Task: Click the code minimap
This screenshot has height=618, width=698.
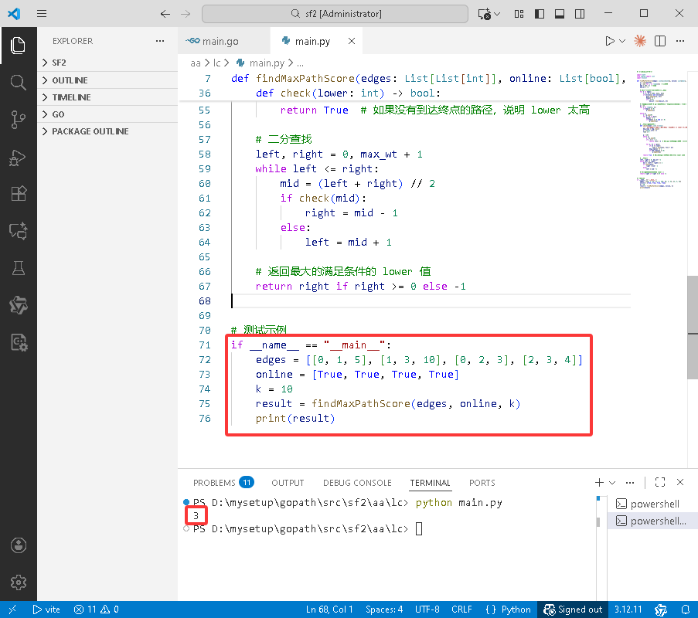Action: pos(662,129)
